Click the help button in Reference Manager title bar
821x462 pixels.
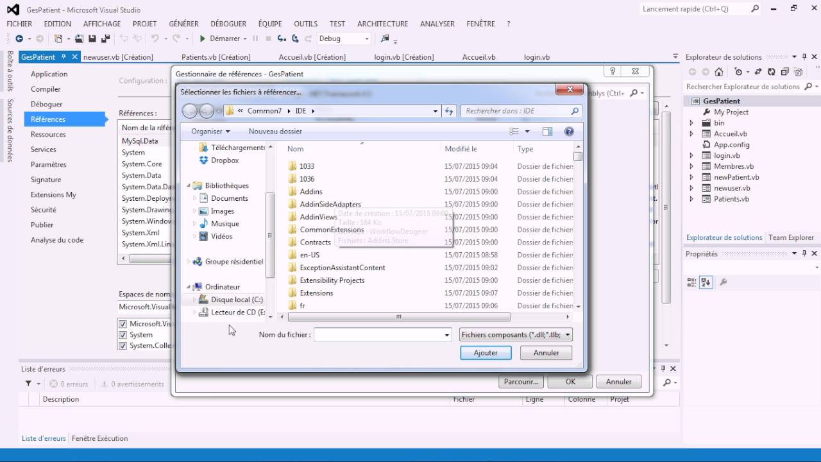tap(613, 72)
